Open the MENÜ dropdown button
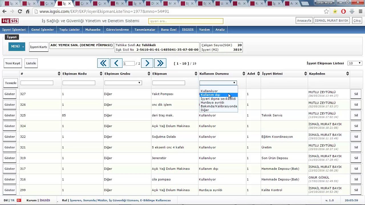The height and width of the screenshot is (205, 365). 17,46
